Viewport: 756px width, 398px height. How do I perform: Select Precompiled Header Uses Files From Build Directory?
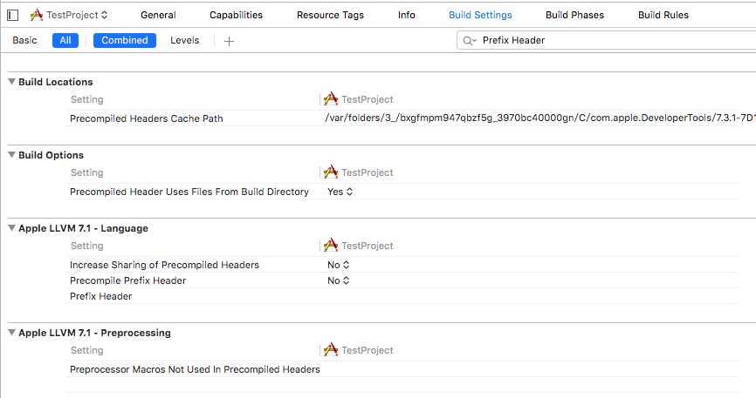[x=189, y=192]
